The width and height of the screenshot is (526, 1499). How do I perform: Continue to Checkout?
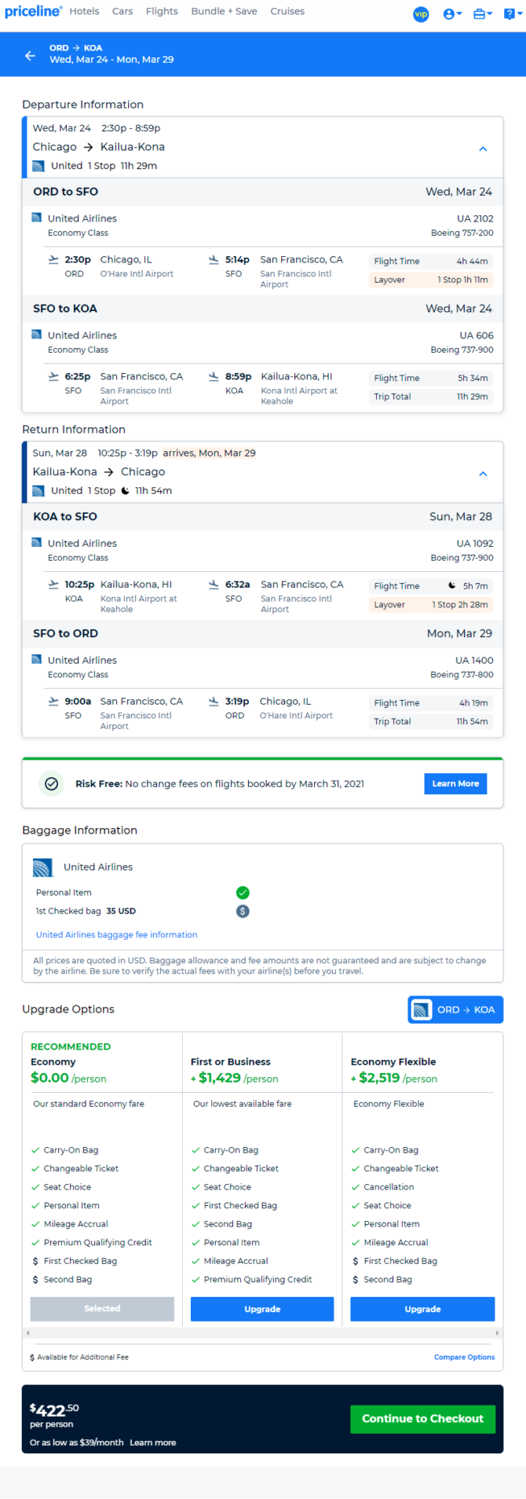[422, 1418]
